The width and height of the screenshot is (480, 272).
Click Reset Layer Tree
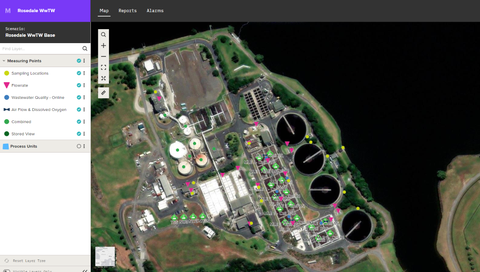point(29,261)
